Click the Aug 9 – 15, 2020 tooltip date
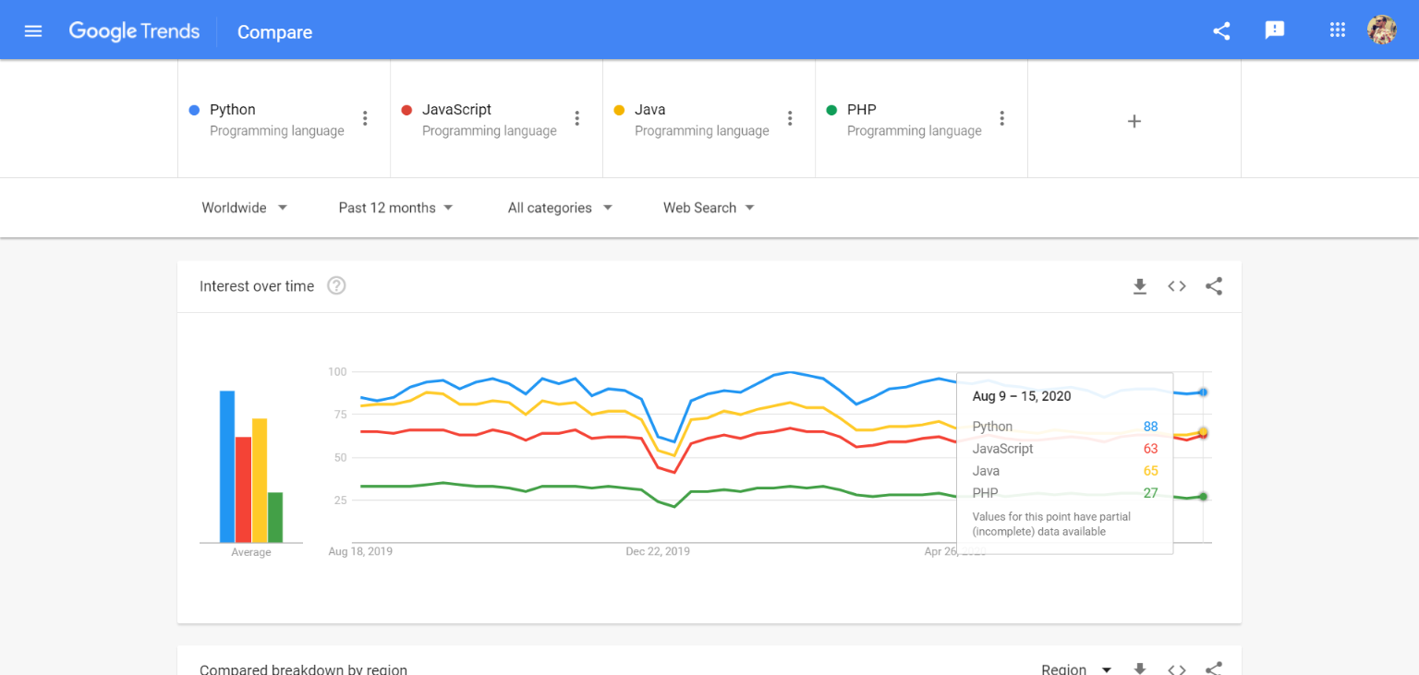The width and height of the screenshot is (1419, 675). pyautogui.click(x=1022, y=396)
